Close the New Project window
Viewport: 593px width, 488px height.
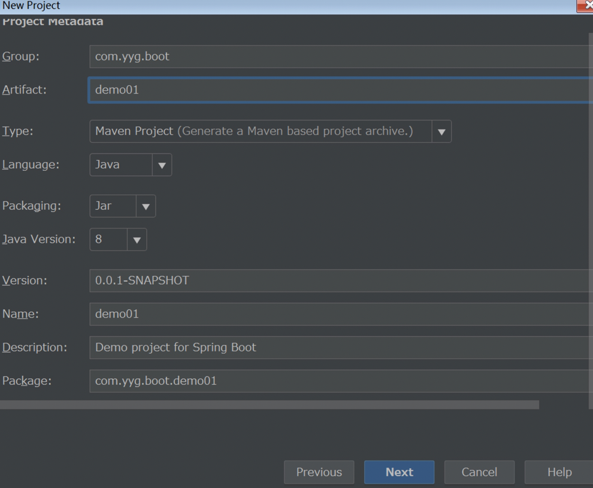click(x=586, y=5)
